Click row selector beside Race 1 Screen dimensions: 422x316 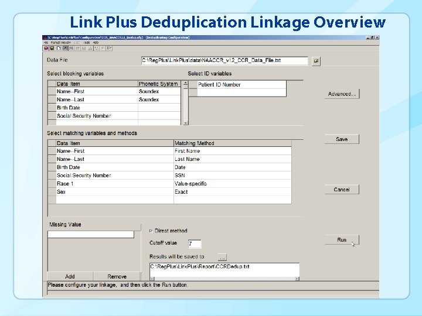click(x=52, y=184)
